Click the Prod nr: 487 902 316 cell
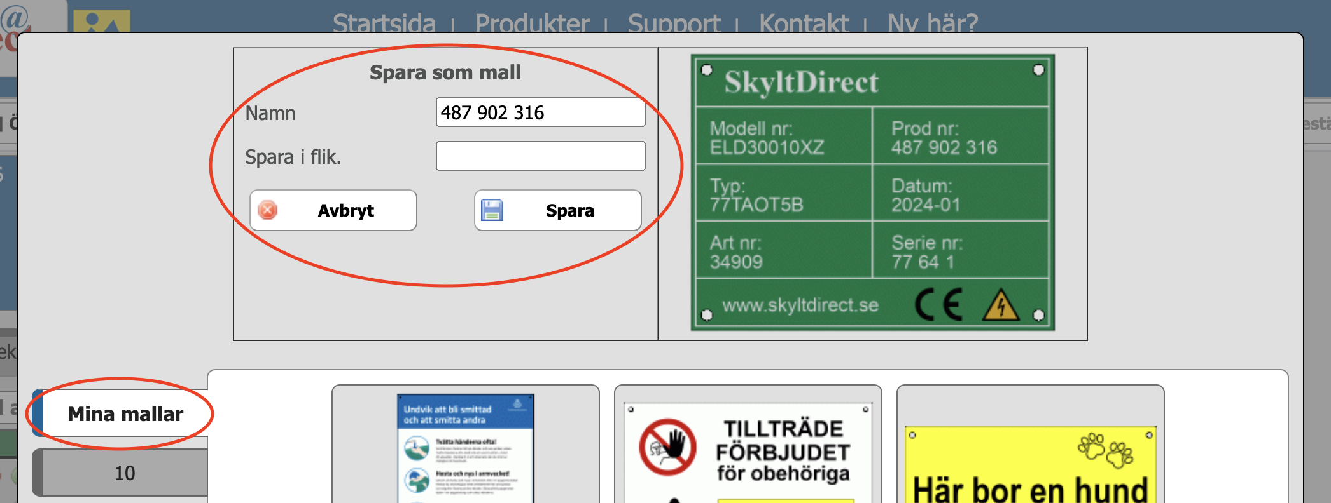The height and width of the screenshot is (503, 1331). 960,136
